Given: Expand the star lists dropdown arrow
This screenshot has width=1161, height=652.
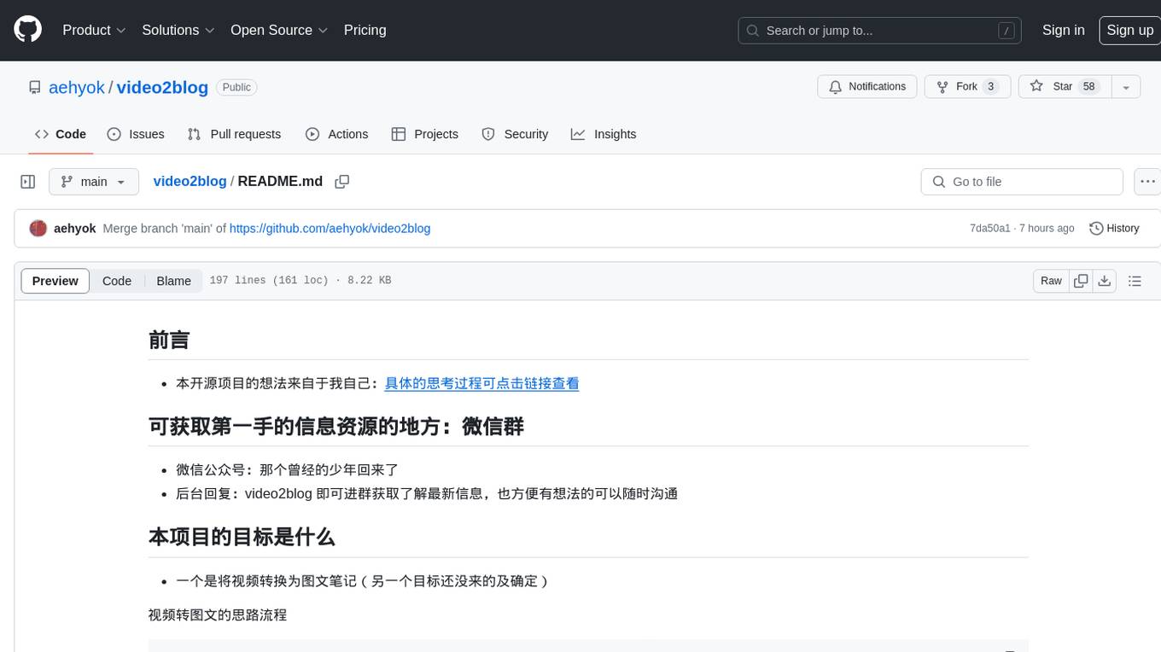Looking at the screenshot, I should point(1126,87).
